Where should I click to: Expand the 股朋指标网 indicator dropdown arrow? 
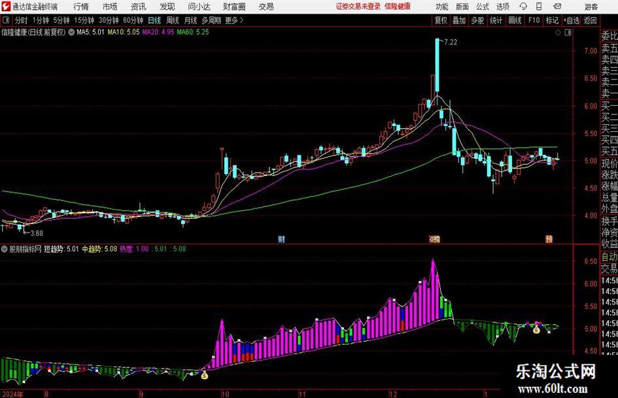[5, 249]
